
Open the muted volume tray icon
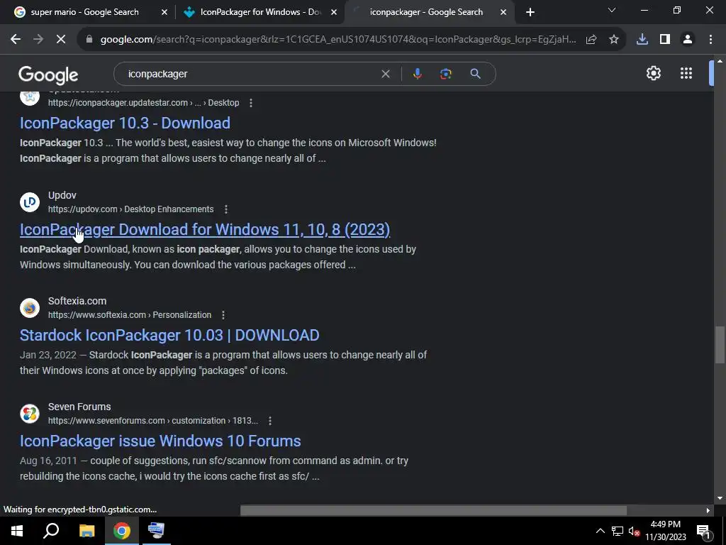[x=634, y=531]
